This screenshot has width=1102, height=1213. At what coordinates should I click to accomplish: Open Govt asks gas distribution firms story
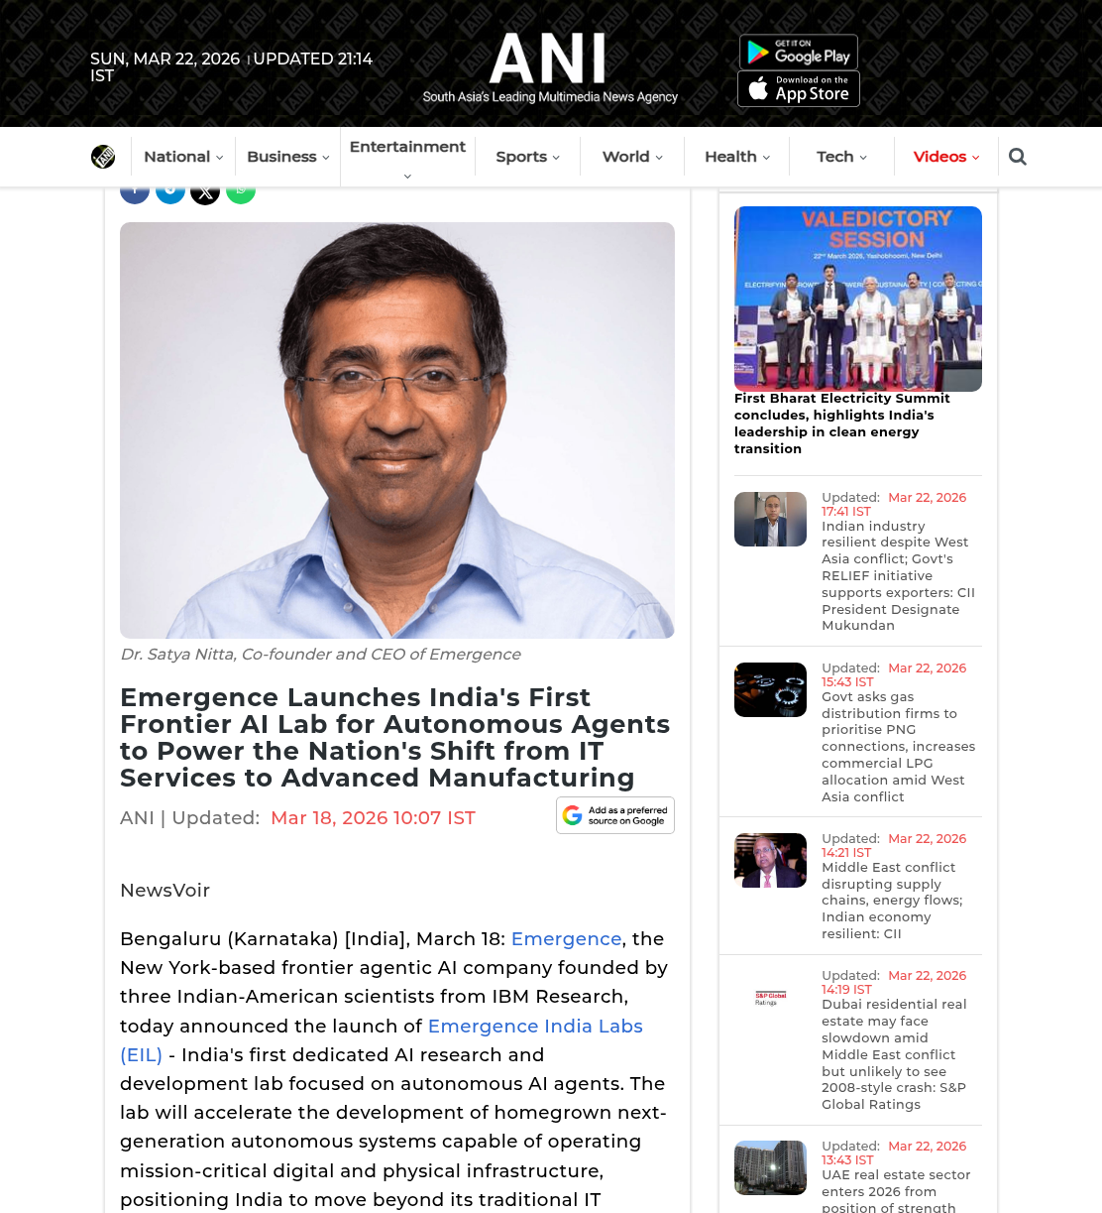tap(898, 747)
